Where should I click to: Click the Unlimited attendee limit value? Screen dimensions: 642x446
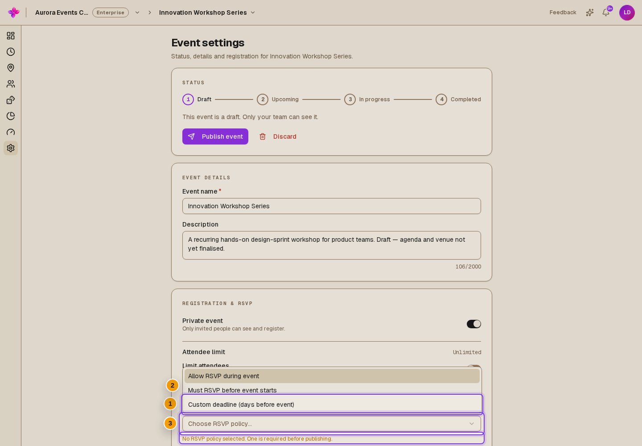[x=467, y=352]
